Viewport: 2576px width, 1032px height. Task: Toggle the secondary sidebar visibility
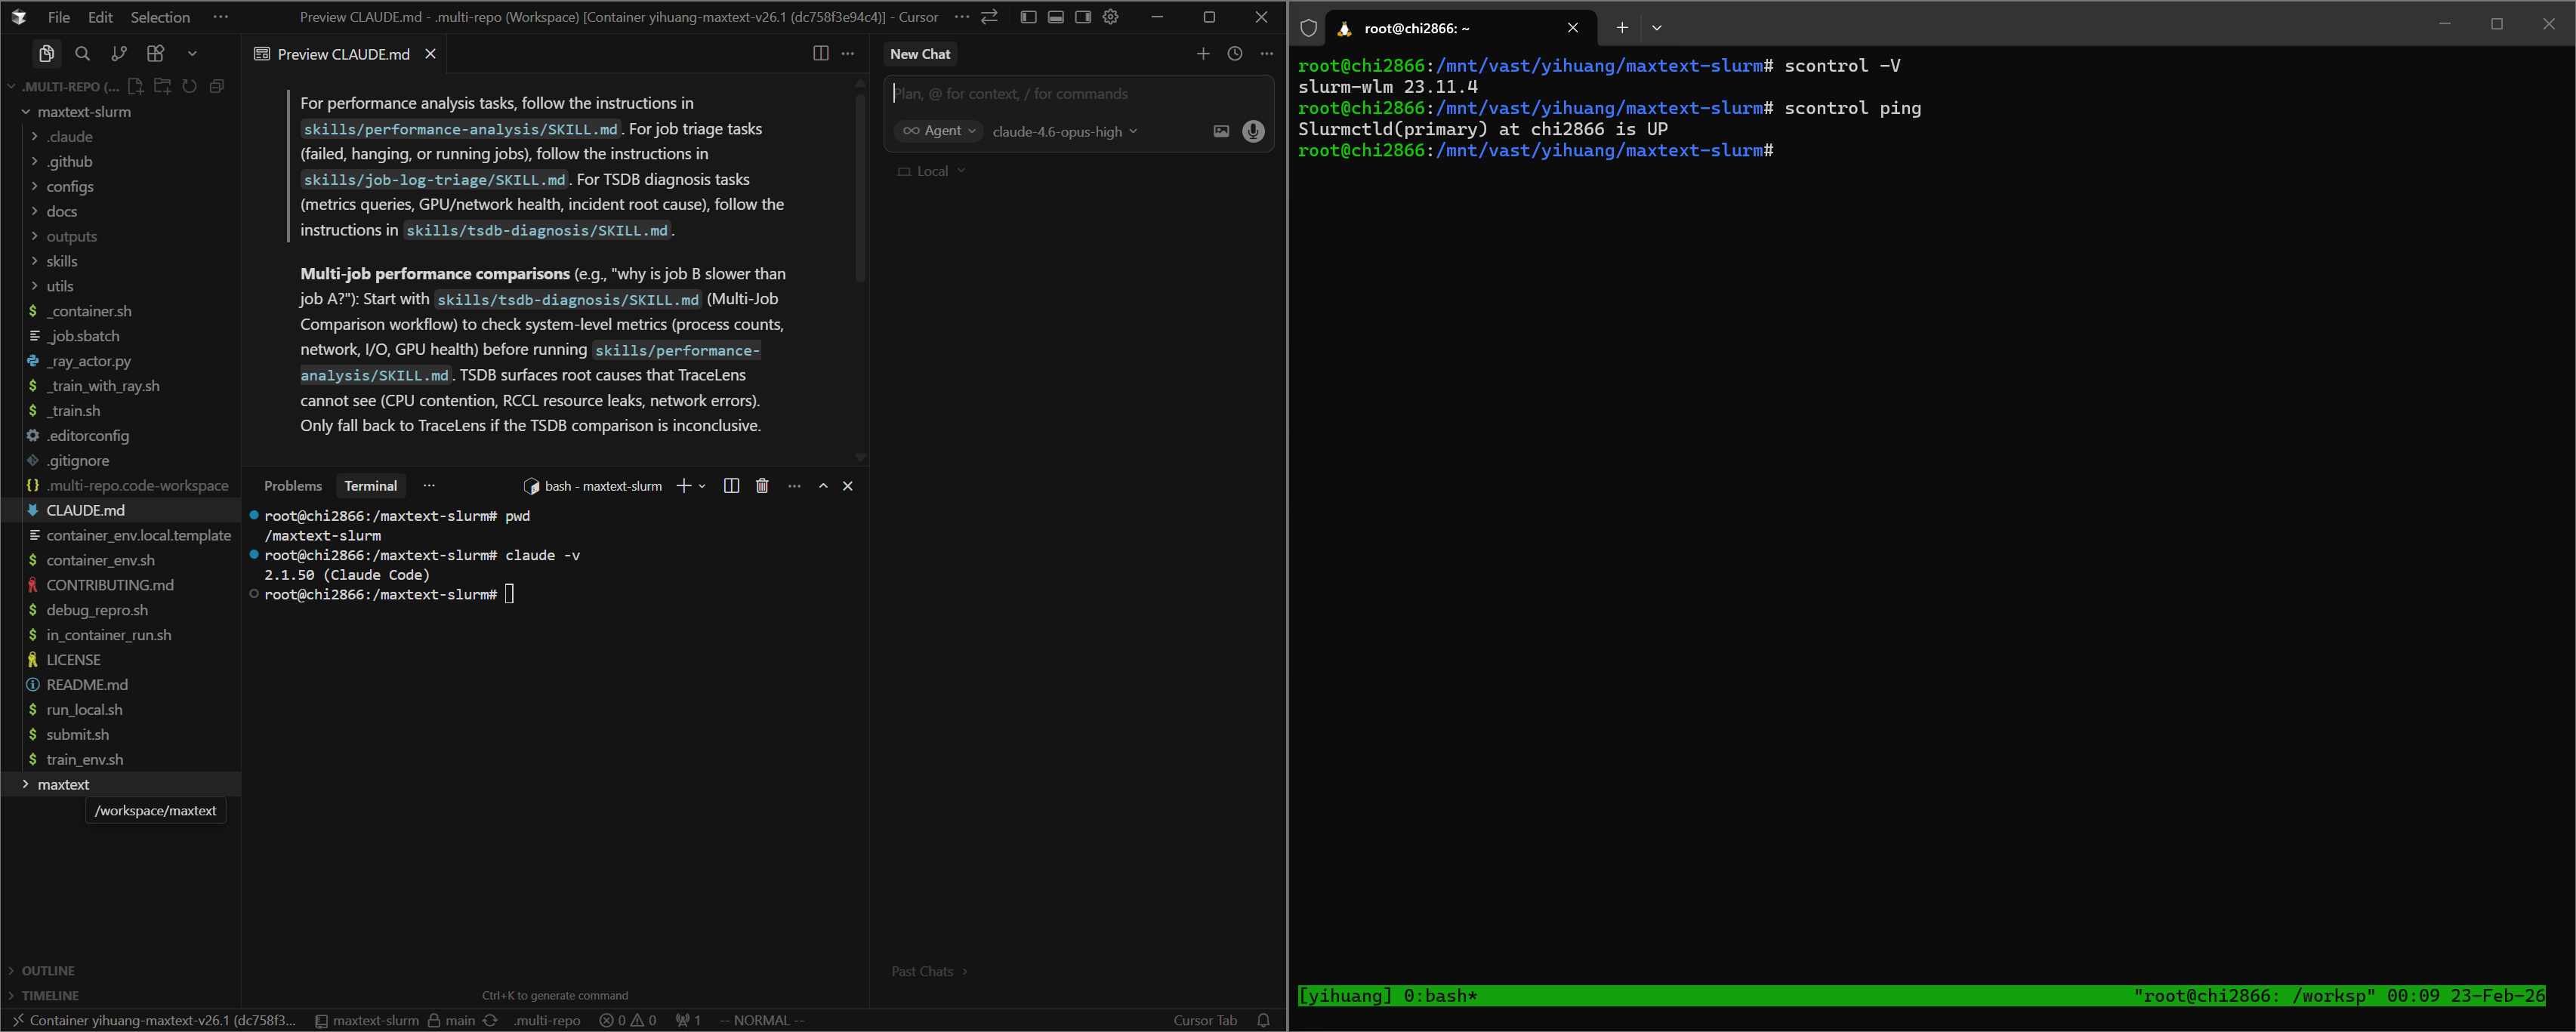pos(1082,17)
